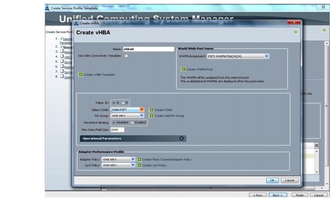334x200 pixels.
Task: Open the Pin Group dropdown
Action: (x=141, y=116)
